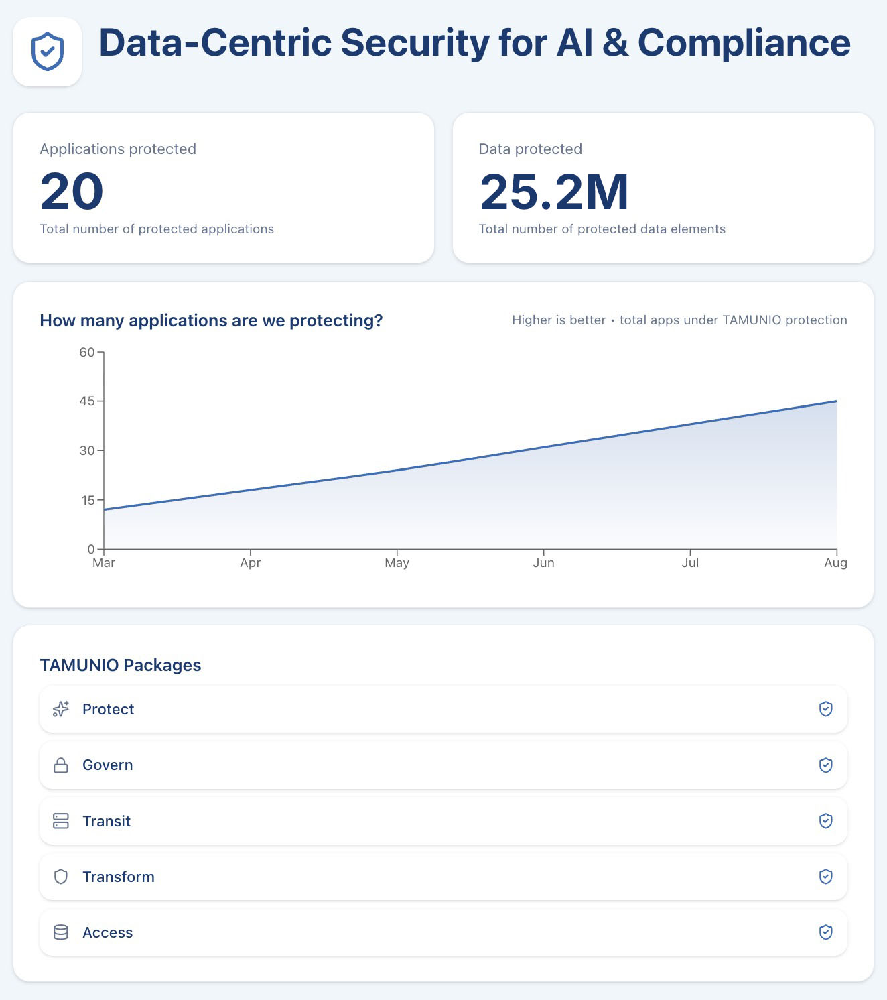The image size is (887, 1000).
Task: Click the shield check badge on Transform row
Action: [x=825, y=877]
